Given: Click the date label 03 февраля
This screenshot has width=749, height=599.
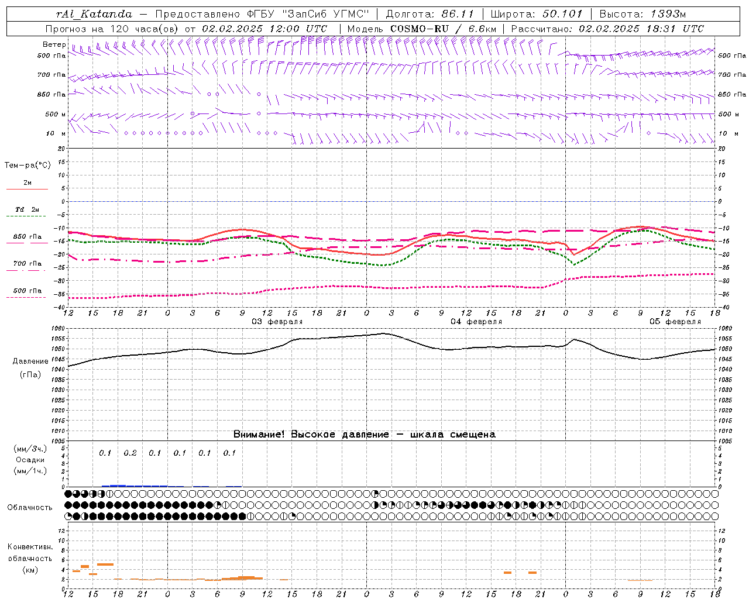Looking at the screenshot, I should tap(277, 322).
